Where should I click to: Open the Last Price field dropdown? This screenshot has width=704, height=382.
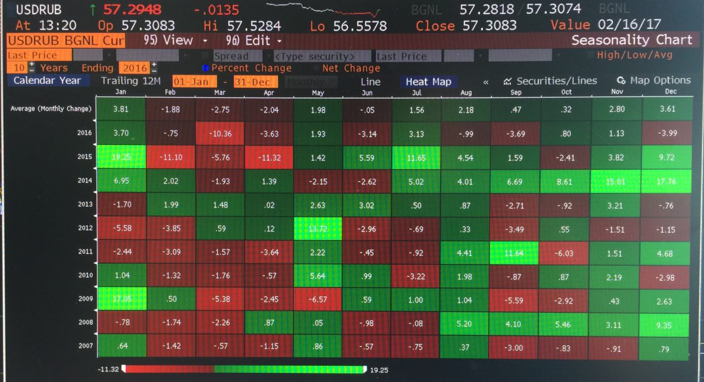[40, 55]
